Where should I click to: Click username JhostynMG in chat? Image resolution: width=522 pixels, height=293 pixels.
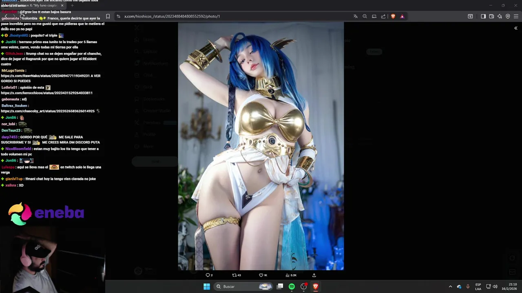[x=19, y=35]
